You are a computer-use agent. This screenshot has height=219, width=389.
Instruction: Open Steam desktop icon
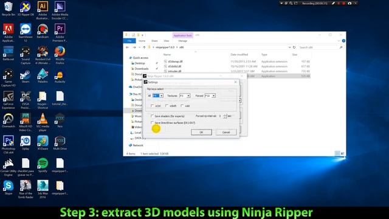26,76
